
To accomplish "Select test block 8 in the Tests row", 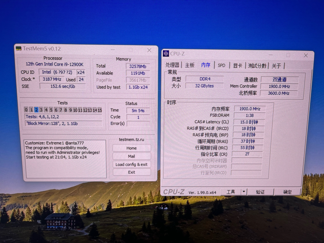I will [65, 110].
